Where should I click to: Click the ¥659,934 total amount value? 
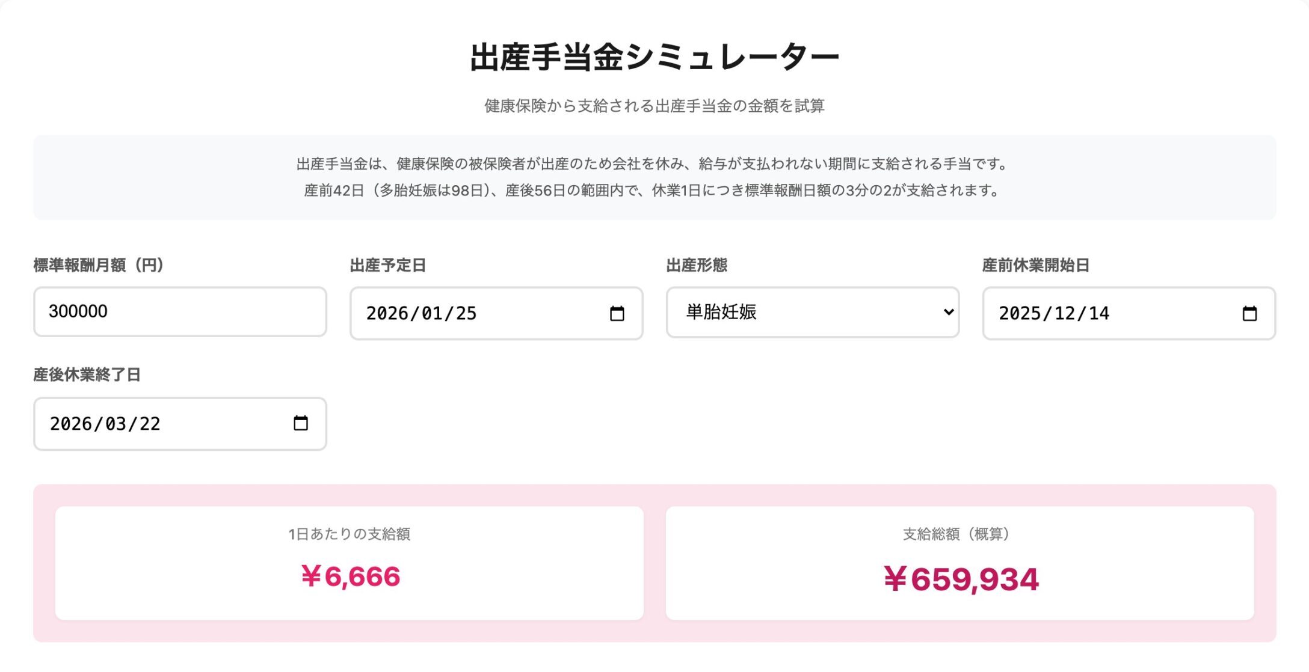[x=961, y=579]
